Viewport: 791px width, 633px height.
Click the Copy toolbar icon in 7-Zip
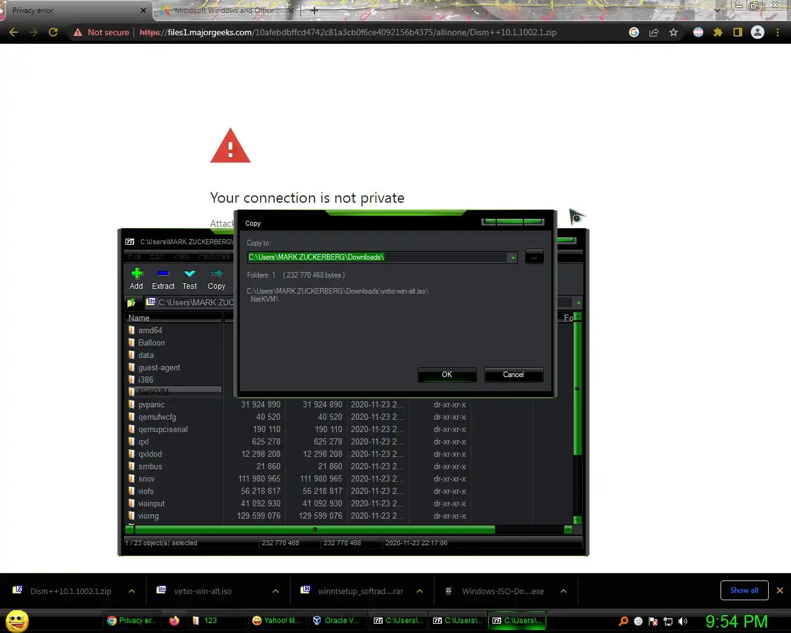(216, 274)
